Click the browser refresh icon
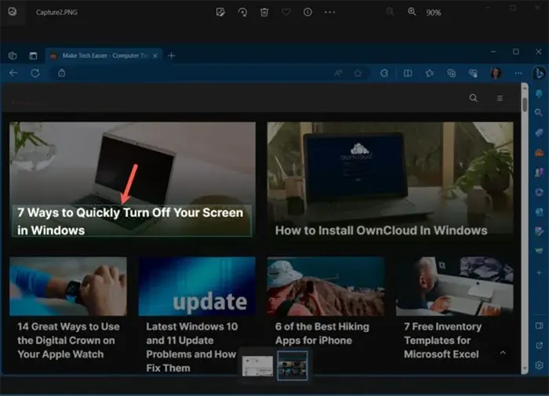549x396 pixels. (x=35, y=73)
